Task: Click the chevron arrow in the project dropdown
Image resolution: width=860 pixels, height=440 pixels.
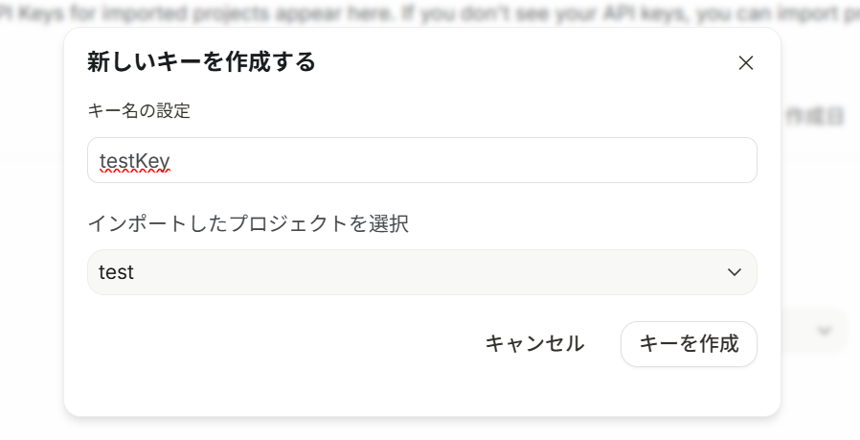Action: [x=735, y=272]
